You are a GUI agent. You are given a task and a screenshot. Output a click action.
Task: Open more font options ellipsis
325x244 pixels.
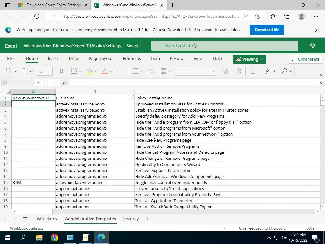tap(120, 71)
